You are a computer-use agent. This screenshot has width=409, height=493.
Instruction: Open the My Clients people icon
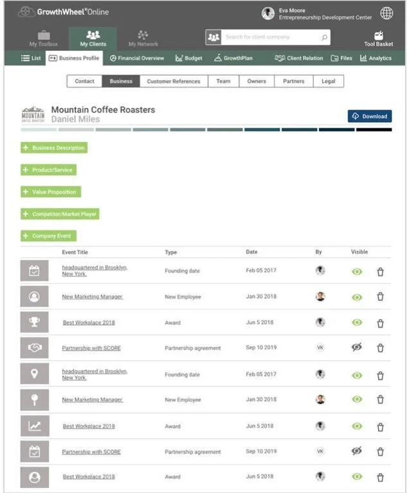[93, 35]
